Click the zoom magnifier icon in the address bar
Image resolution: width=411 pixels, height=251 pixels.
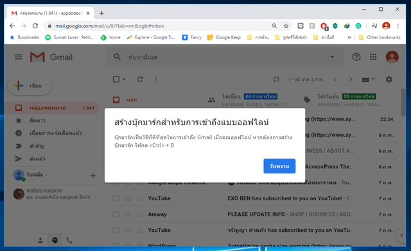[x=274, y=26]
